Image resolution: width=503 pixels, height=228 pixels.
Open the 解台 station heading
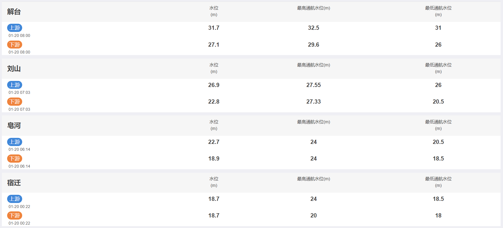coord(14,12)
